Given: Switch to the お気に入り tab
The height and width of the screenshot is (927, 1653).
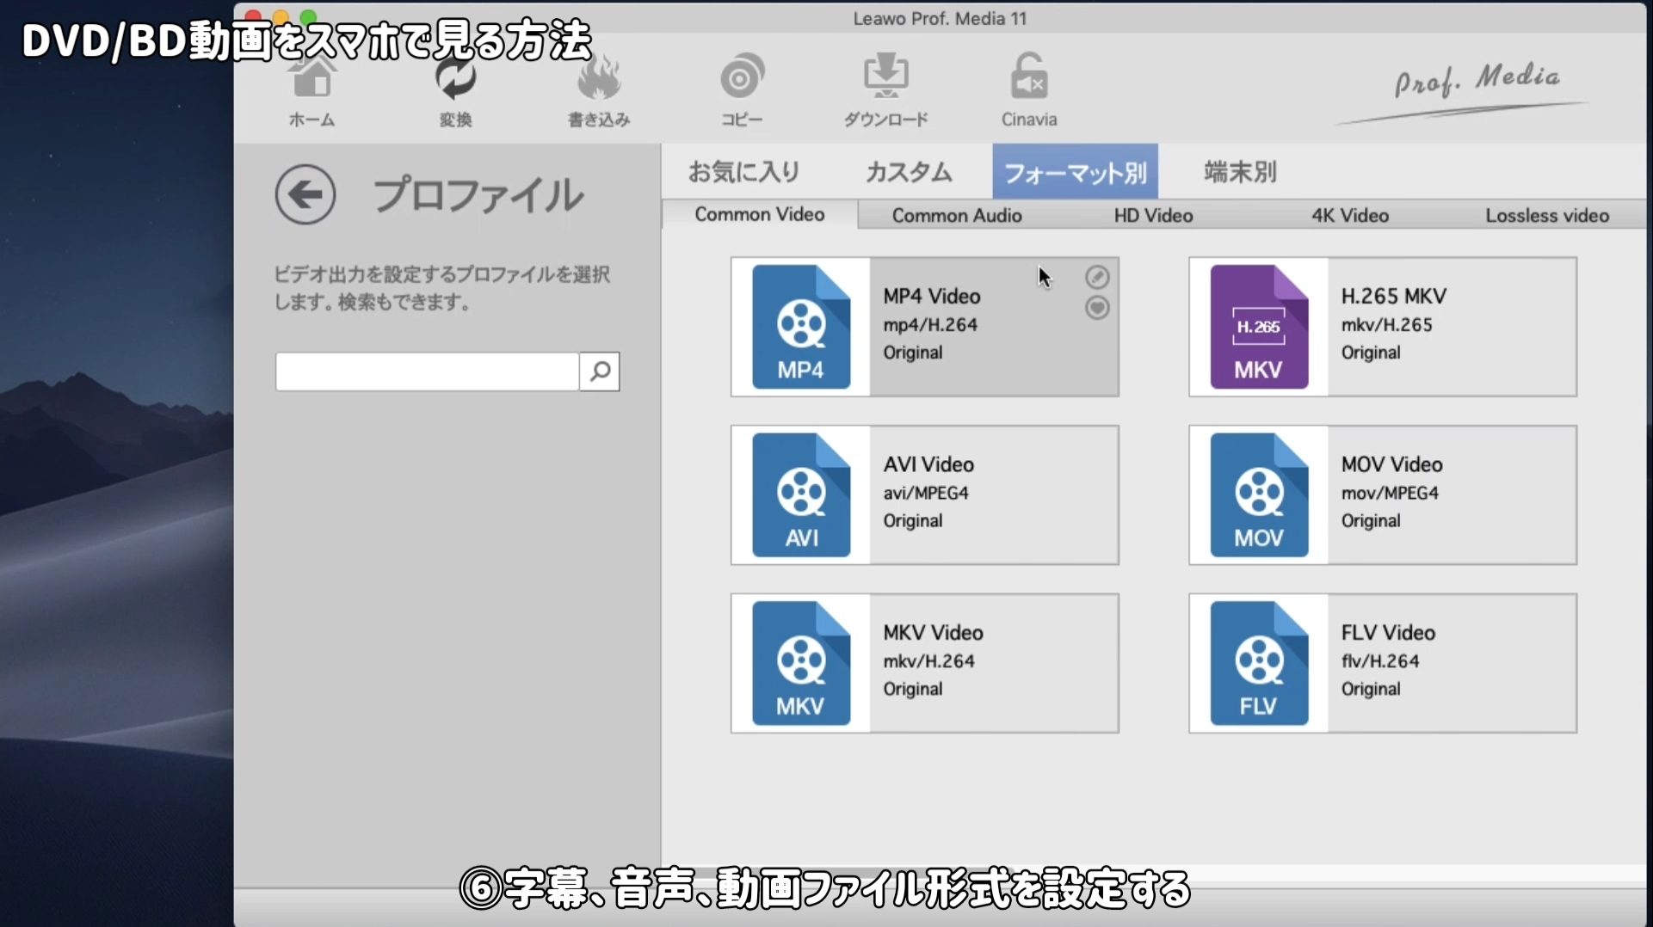Looking at the screenshot, I should coord(743,172).
